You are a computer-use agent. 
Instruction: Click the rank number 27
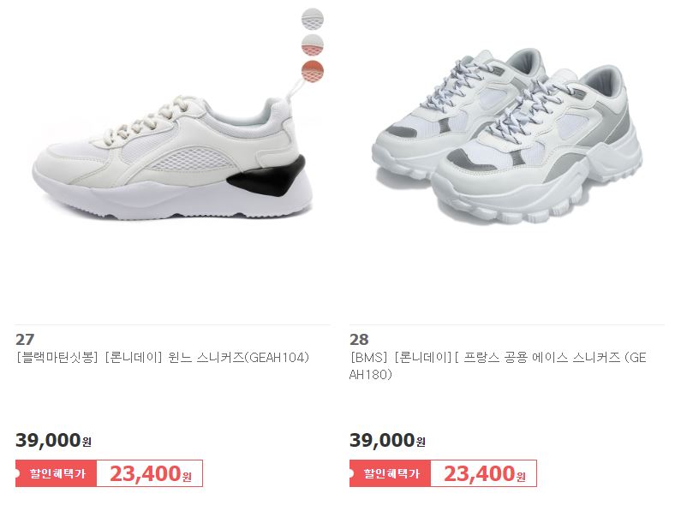click(x=25, y=340)
